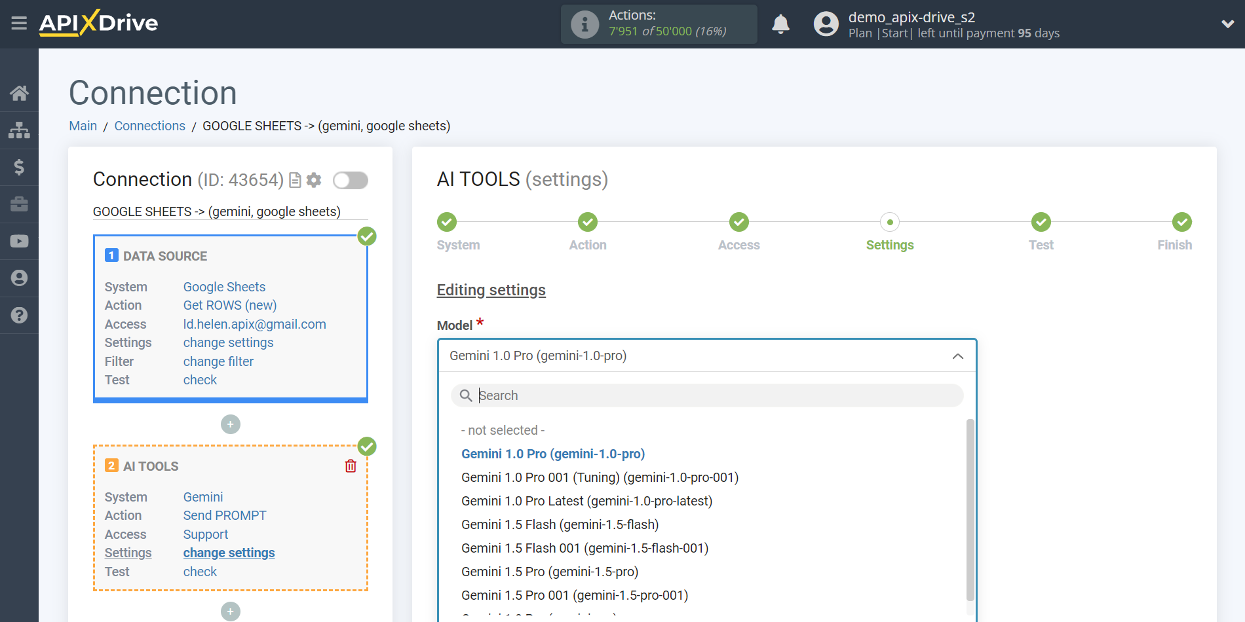
Task: Open the profile sidebar icon
Action: pos(19,278)
